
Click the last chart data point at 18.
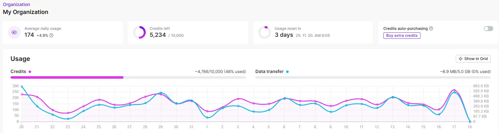pos(470,122)
